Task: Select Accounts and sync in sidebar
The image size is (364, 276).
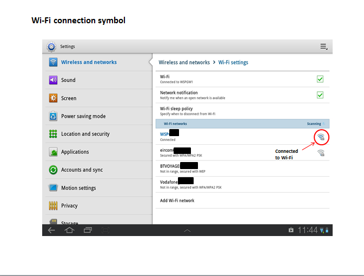Action: coord(99,170)
